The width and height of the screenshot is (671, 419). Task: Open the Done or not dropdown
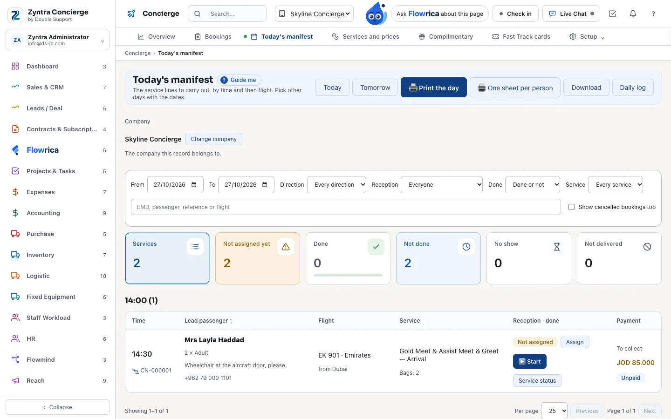tap(533, 185)
